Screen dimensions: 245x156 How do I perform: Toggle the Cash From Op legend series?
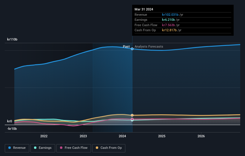(x=109, y=148)
